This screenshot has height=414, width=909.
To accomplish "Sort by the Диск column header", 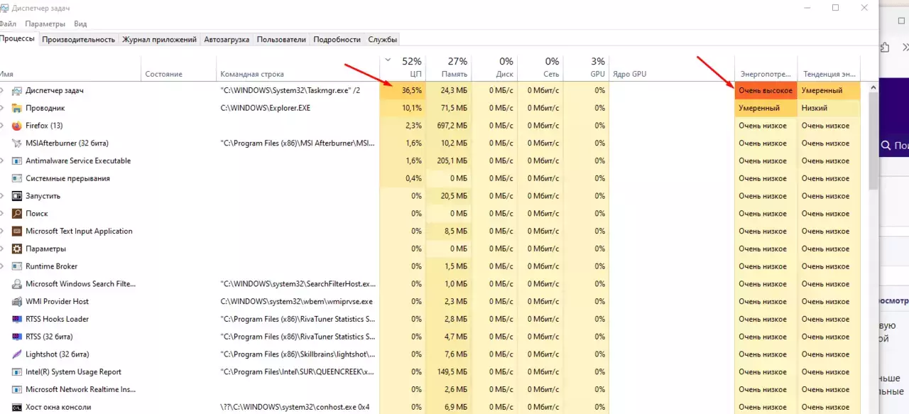I will [x=495, y=67].
